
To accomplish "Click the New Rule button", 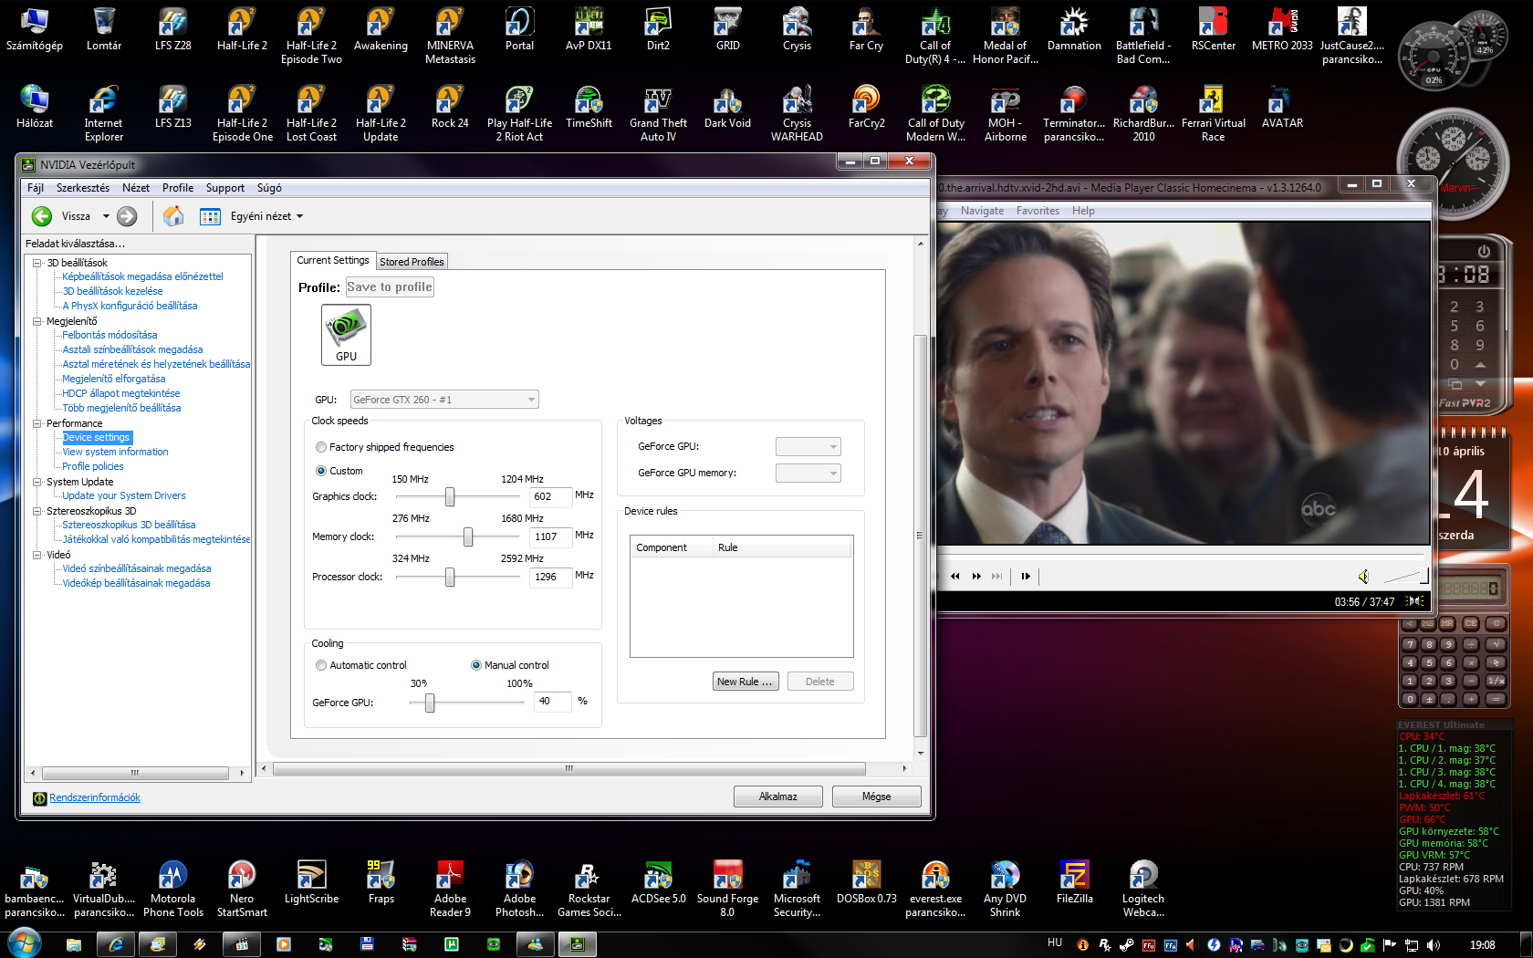I will [x=746, y=682].
